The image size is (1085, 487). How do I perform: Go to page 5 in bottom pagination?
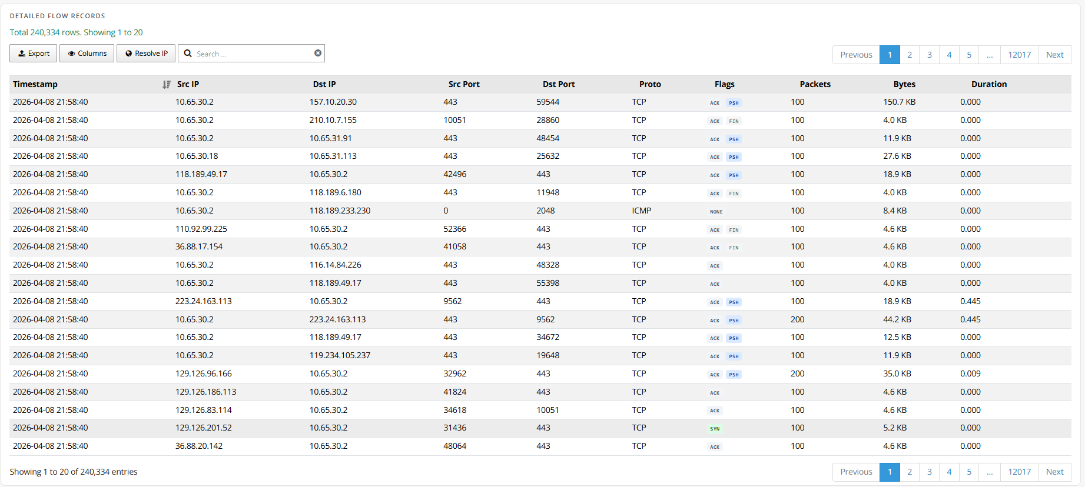click(969, 472)
